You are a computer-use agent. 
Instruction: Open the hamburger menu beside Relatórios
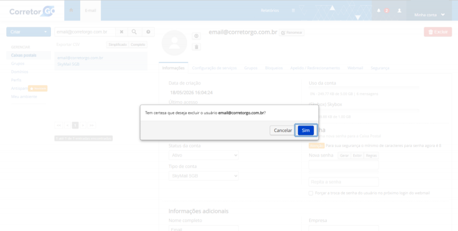293,10
